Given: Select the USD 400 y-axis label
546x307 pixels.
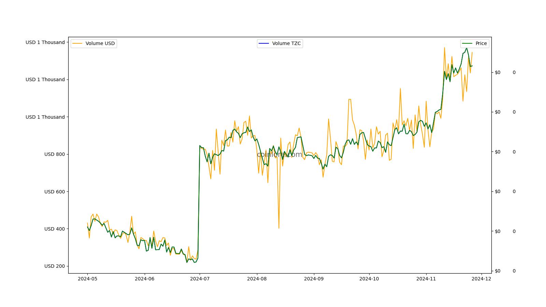Looking at the screenshot, I should (x=54, y=229).
